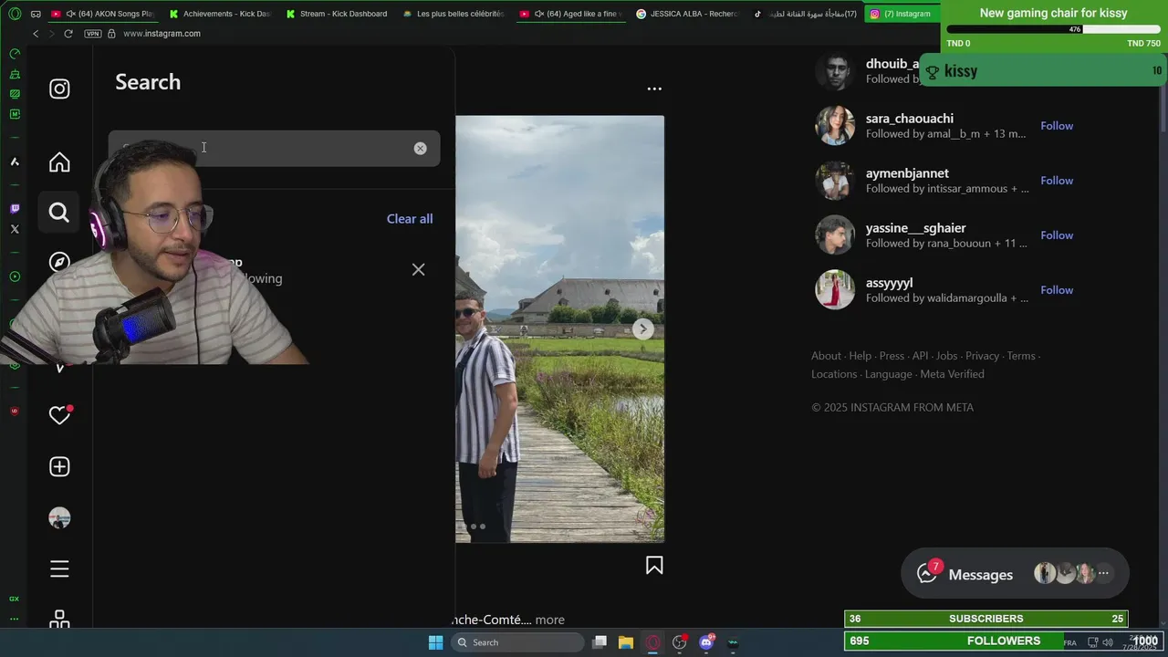The width and height of the screenshot is (1168, 657).
Task: Click browser back arrow
Action: point(36,34)
